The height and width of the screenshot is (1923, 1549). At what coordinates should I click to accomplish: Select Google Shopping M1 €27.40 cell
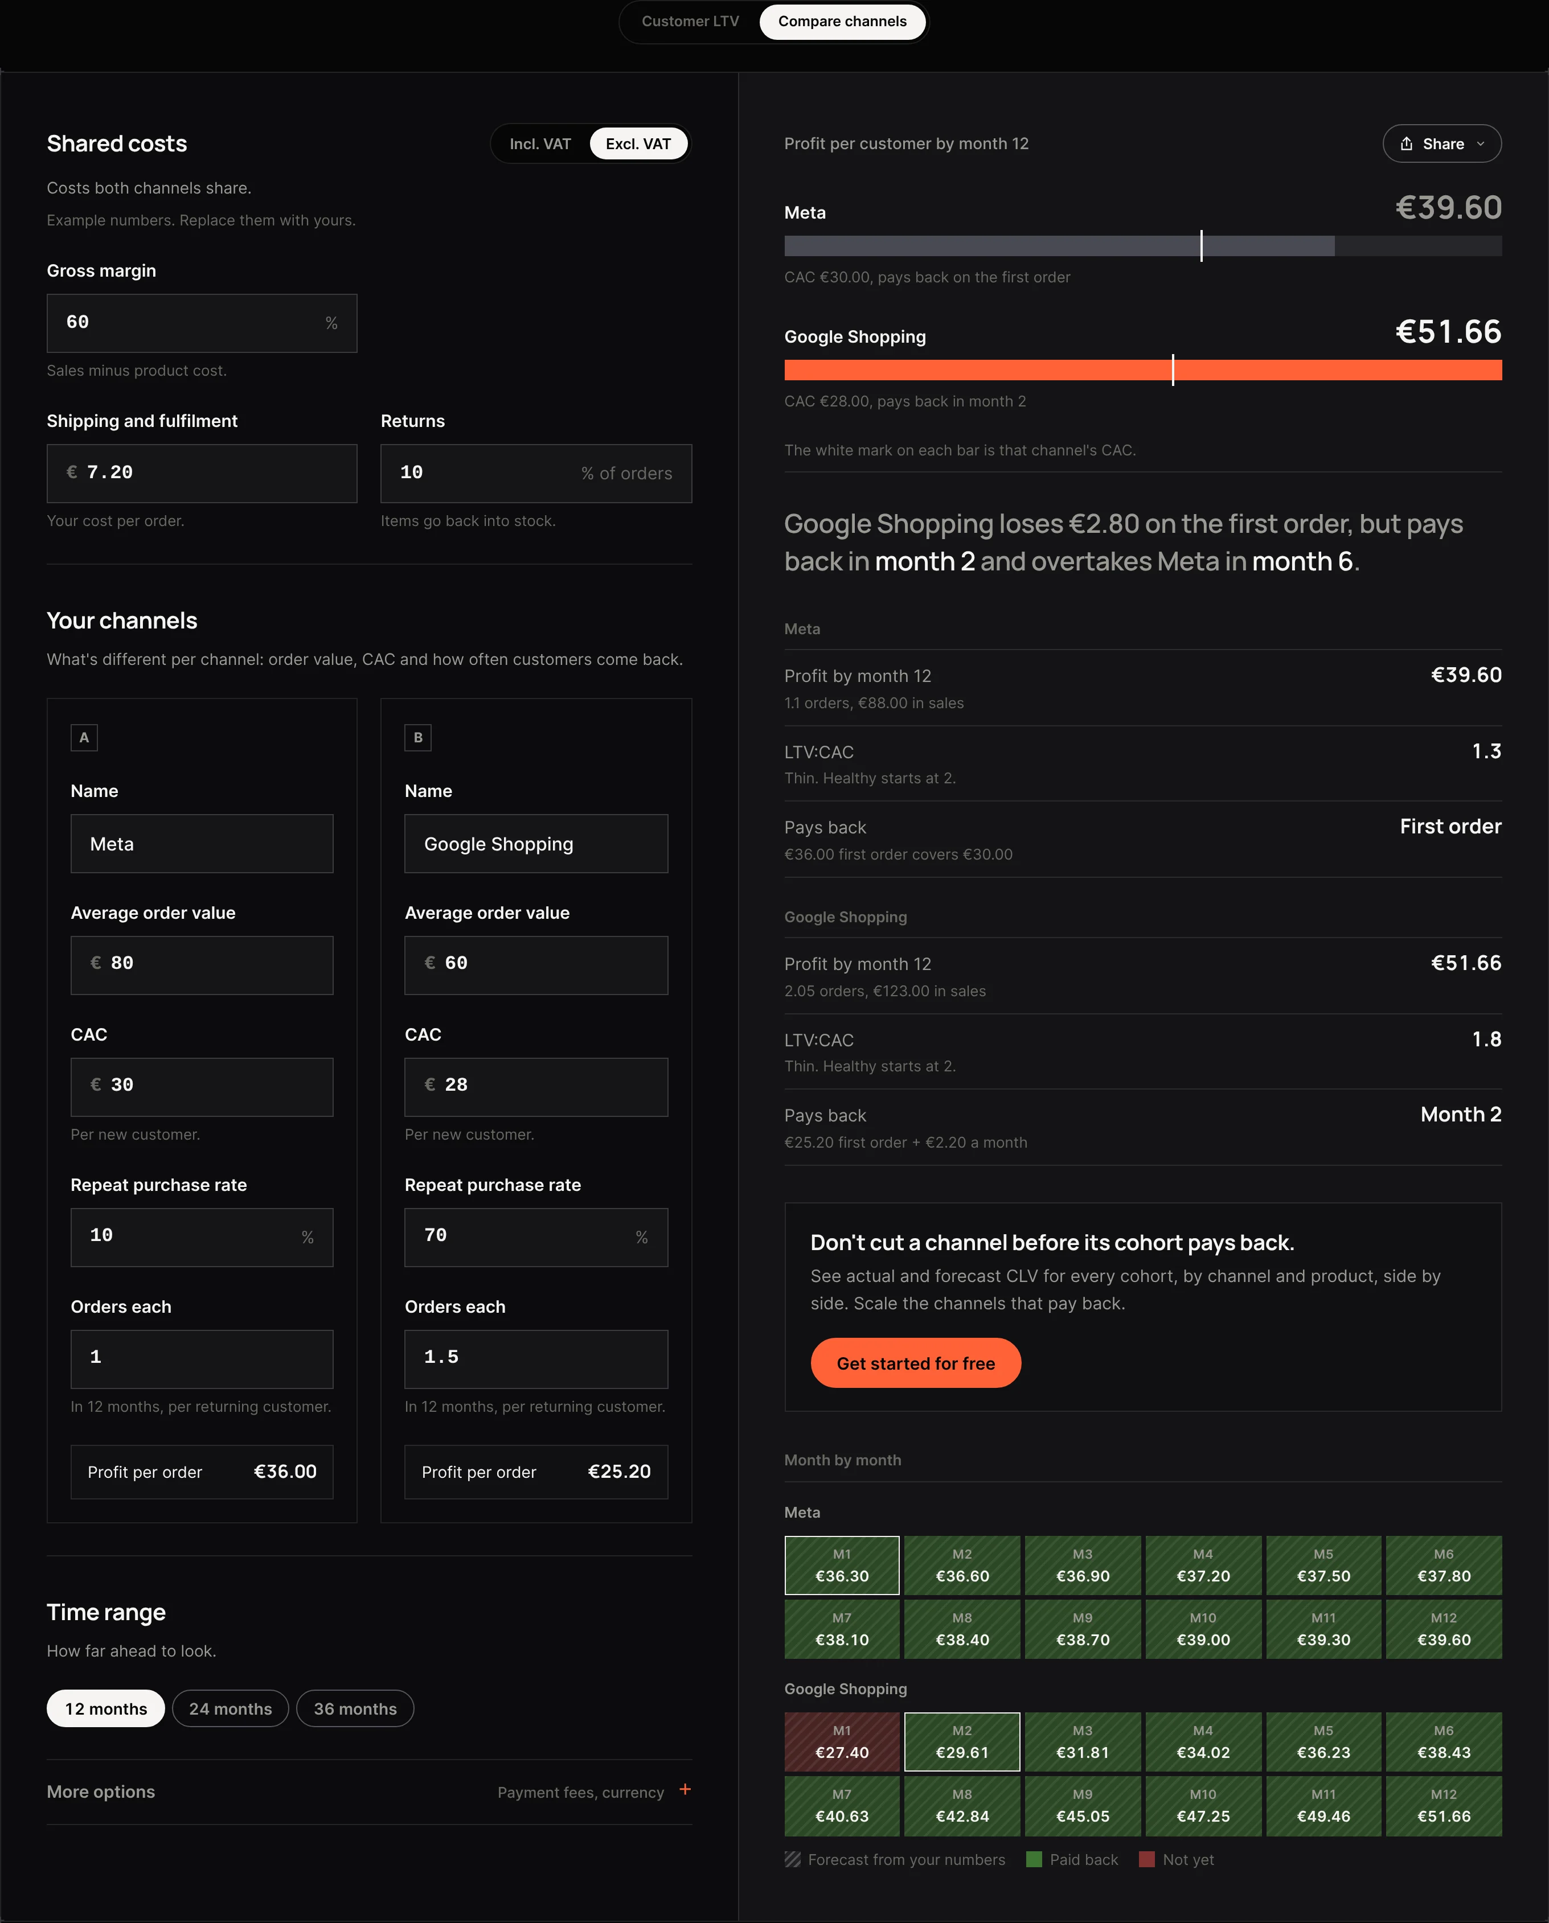(x=842, y=1742)
